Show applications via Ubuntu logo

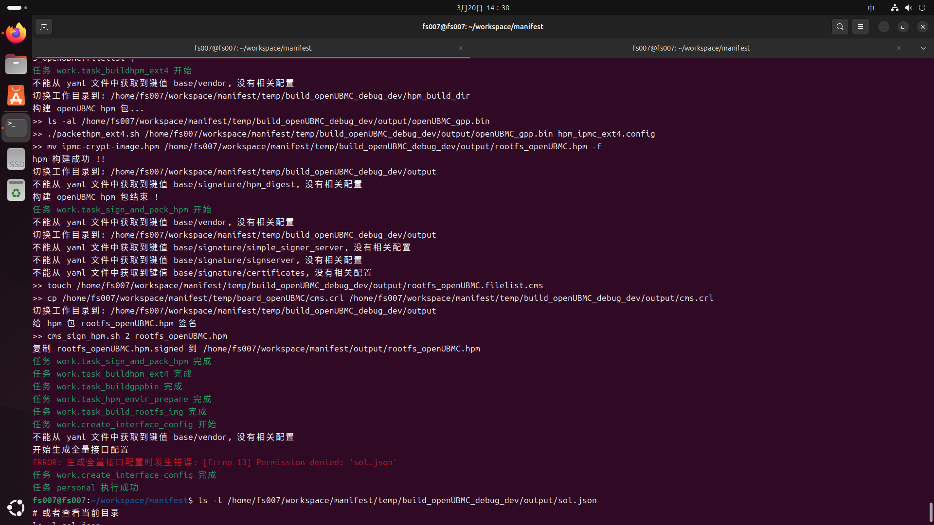(16, 508)
